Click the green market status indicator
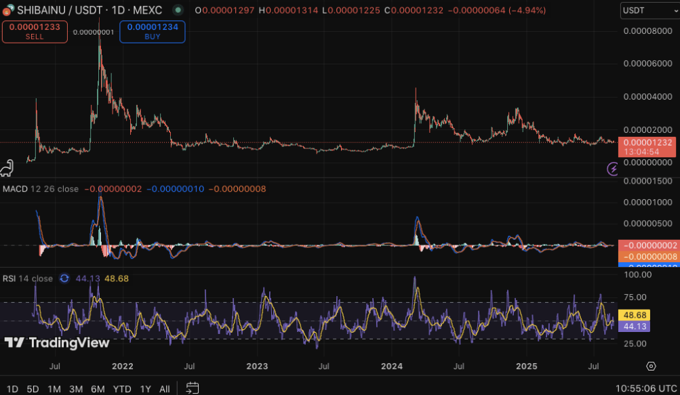Image resolution: width=680 pixels, height=395 pixels. (176, 11)
